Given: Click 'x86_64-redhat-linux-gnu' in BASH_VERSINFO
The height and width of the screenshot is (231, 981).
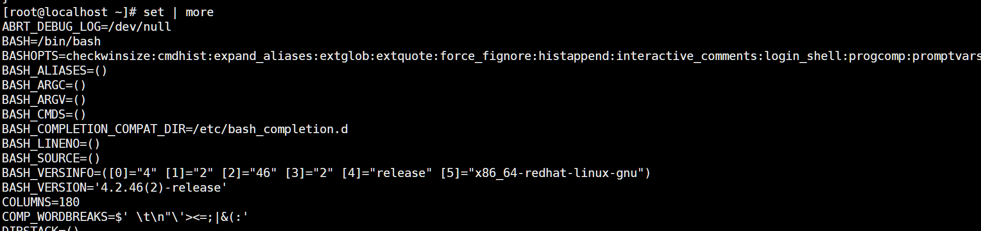Looking at the screenshot, I should (556, 173).
